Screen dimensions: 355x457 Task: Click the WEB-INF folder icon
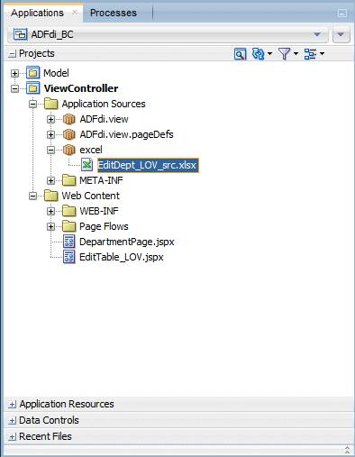point(68,211)
